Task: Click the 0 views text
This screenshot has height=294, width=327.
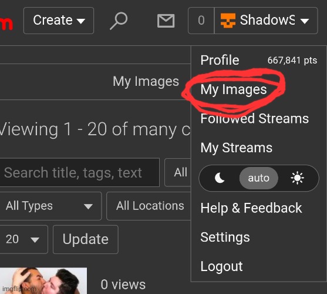Action: (x=123, y=285)
